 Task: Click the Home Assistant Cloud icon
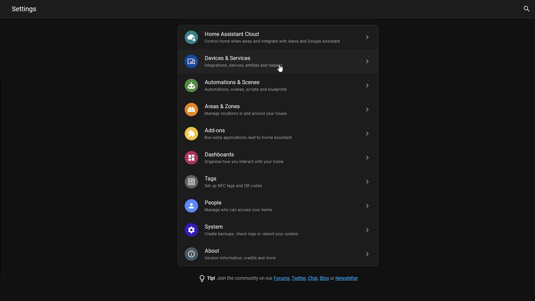pyautogui.click(x=191, y=37)
